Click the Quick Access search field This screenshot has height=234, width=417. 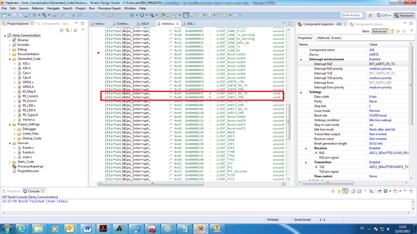coord(351,15)
